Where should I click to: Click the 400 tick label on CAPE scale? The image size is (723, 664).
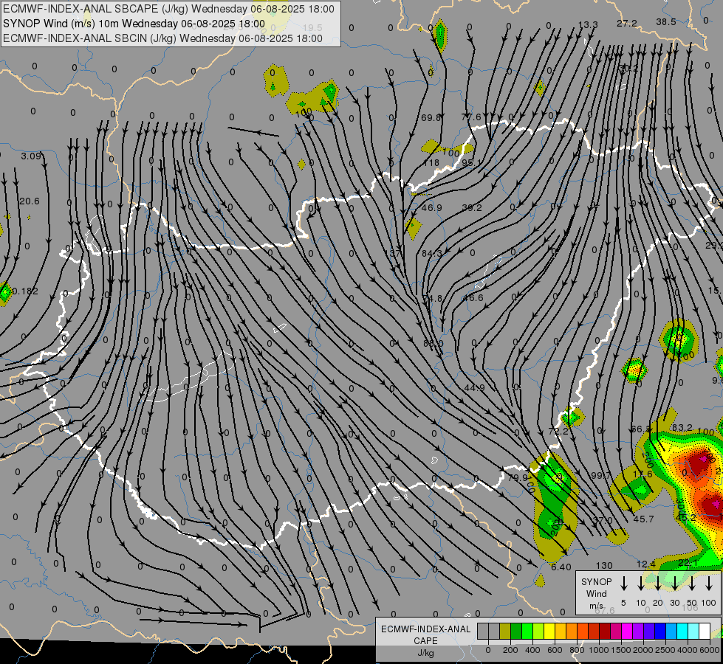[532, 650]
